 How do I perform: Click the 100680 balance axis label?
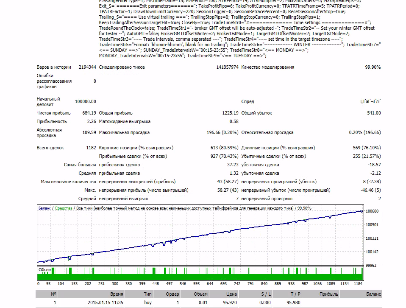pos(372,211)
